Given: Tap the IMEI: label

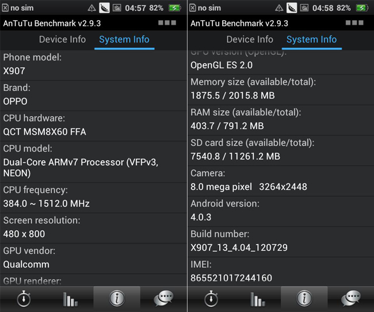Looking at the screenshot, I should point(201,264).
